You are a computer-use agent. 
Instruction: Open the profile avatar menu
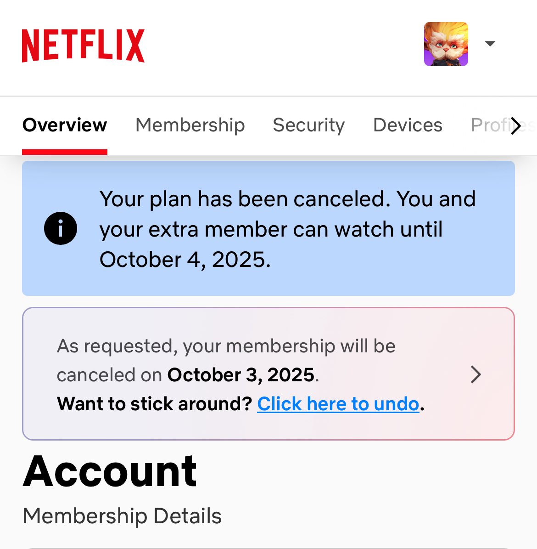[x=446, y=44]
